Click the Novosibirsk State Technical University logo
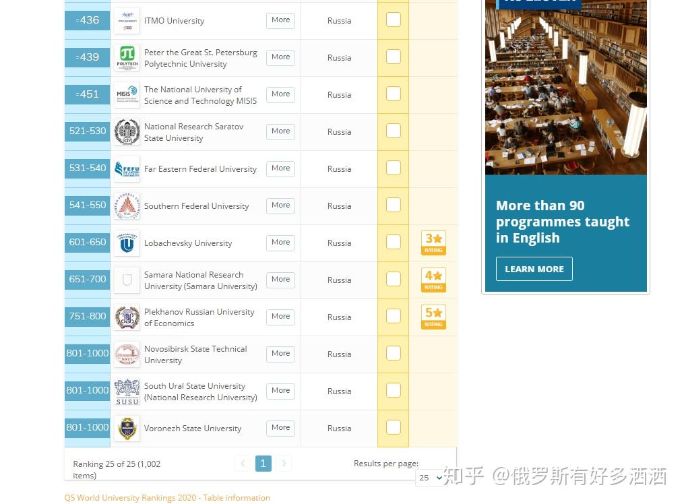This screenshot has height=504, width=684. (x=127, y=354)
